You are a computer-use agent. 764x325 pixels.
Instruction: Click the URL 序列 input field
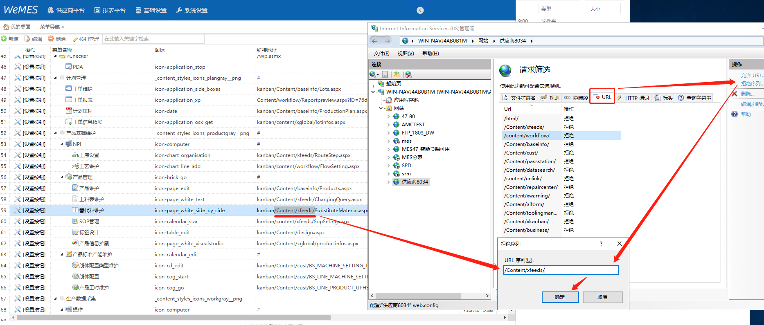561,270
